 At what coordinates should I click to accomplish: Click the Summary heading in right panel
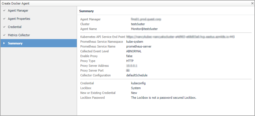(86, 11)
